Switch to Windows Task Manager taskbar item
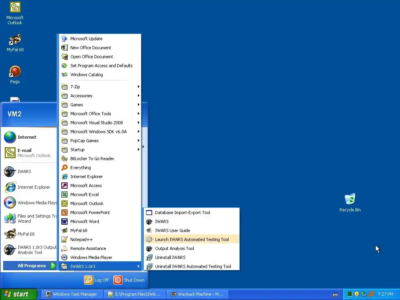 (71, 295)
